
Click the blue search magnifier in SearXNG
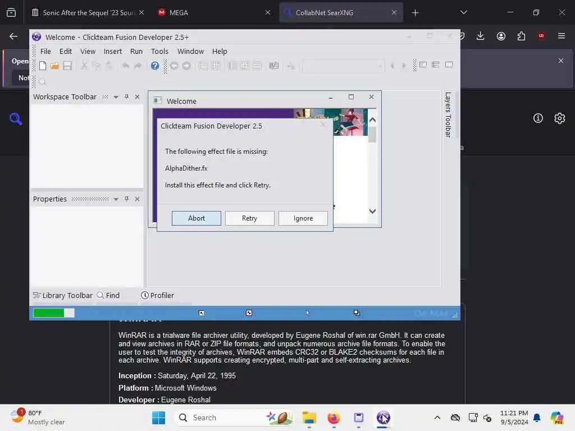click(16, 119)
